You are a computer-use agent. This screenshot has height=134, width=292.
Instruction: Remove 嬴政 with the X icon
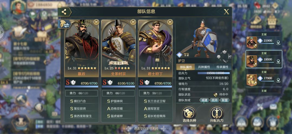click(96, 22)
